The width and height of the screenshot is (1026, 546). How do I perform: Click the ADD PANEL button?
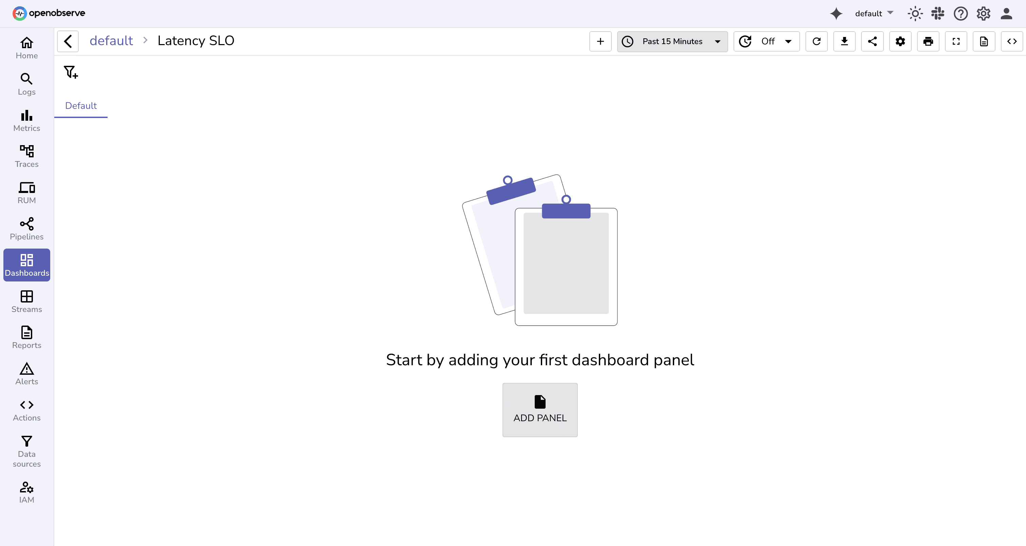coord(540,409)
